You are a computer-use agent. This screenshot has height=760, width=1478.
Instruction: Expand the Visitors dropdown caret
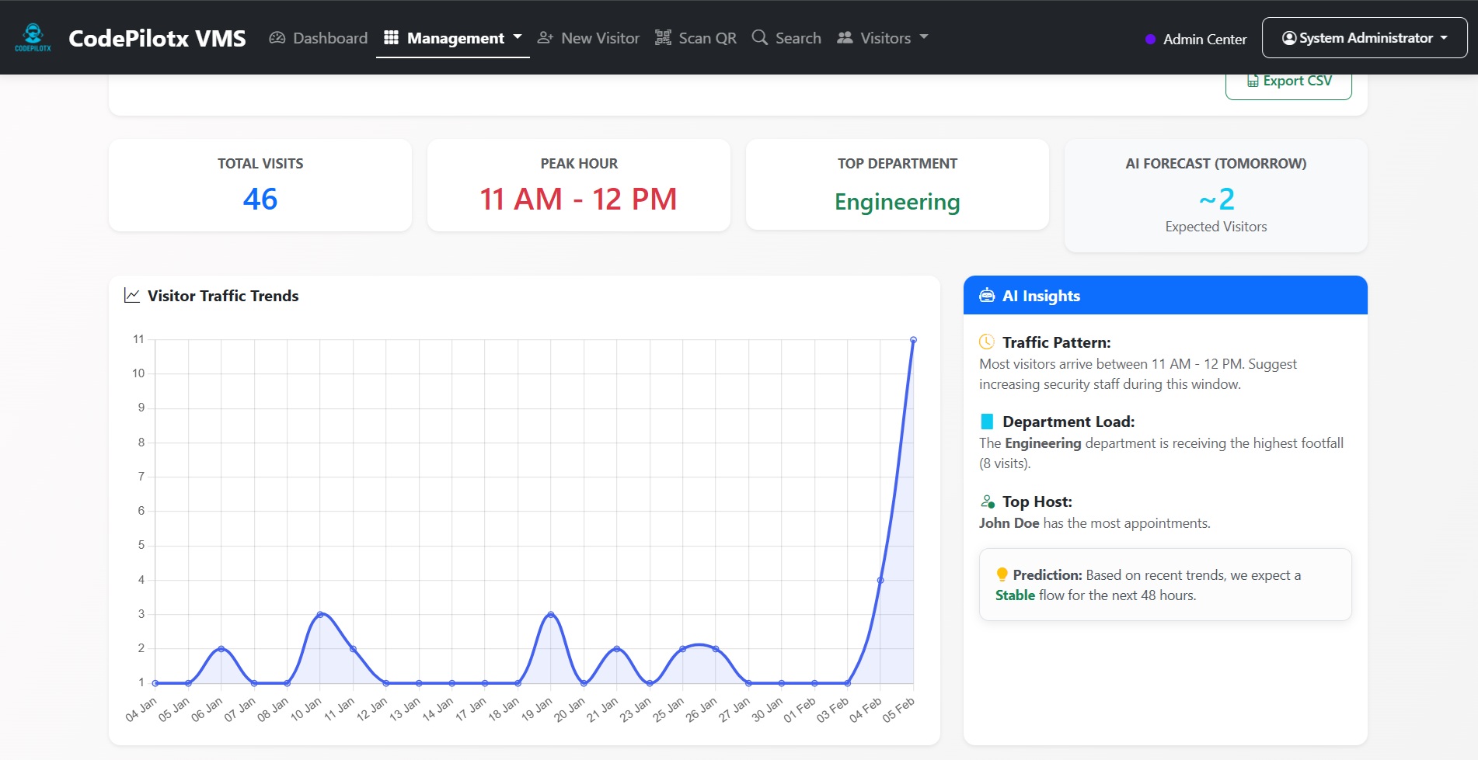[x=924, y=37]
